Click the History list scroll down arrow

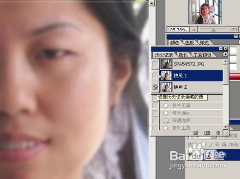[226, 127]
